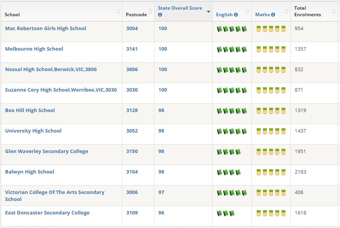Open Mac Robertson Girls High School
Image resolution: width=340 pixels, height=228 pixels.
pyautogui.click(x=46, y=28)
